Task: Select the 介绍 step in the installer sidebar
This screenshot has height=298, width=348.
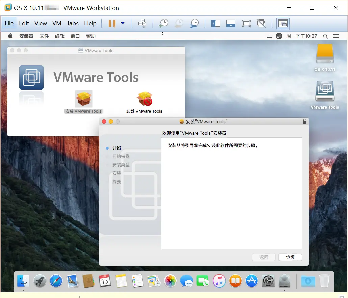Action: coord(117,148)
